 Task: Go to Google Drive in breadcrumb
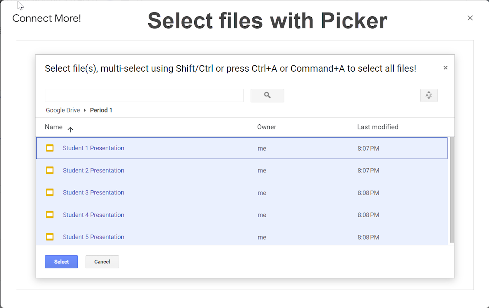pos(63,110)
